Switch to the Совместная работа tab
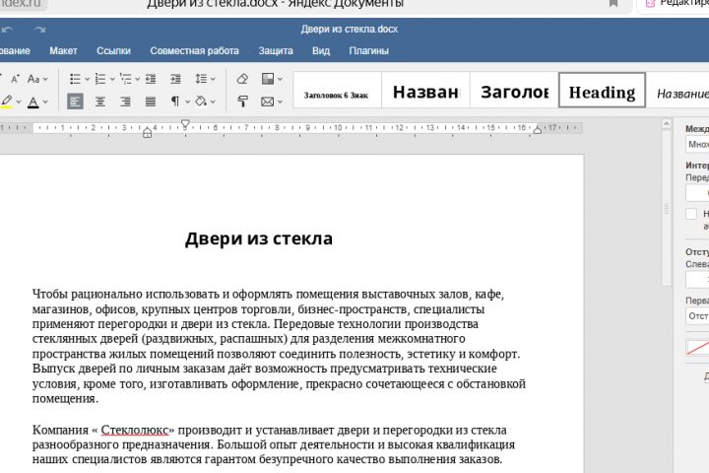 (194, 50)
